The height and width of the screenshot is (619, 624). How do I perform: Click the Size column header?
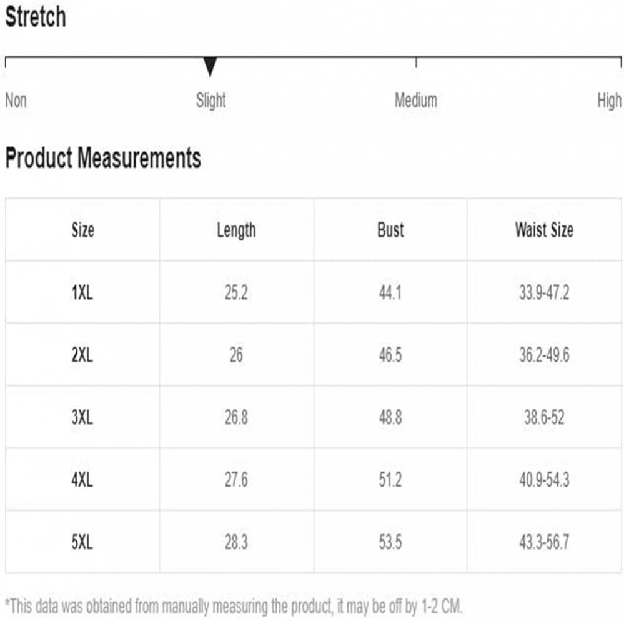[83, 230]
